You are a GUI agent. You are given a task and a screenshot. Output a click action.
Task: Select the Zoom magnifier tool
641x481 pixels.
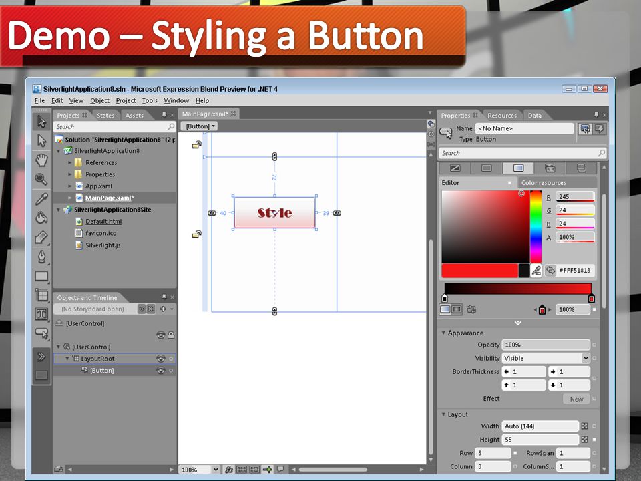(41, 179)
